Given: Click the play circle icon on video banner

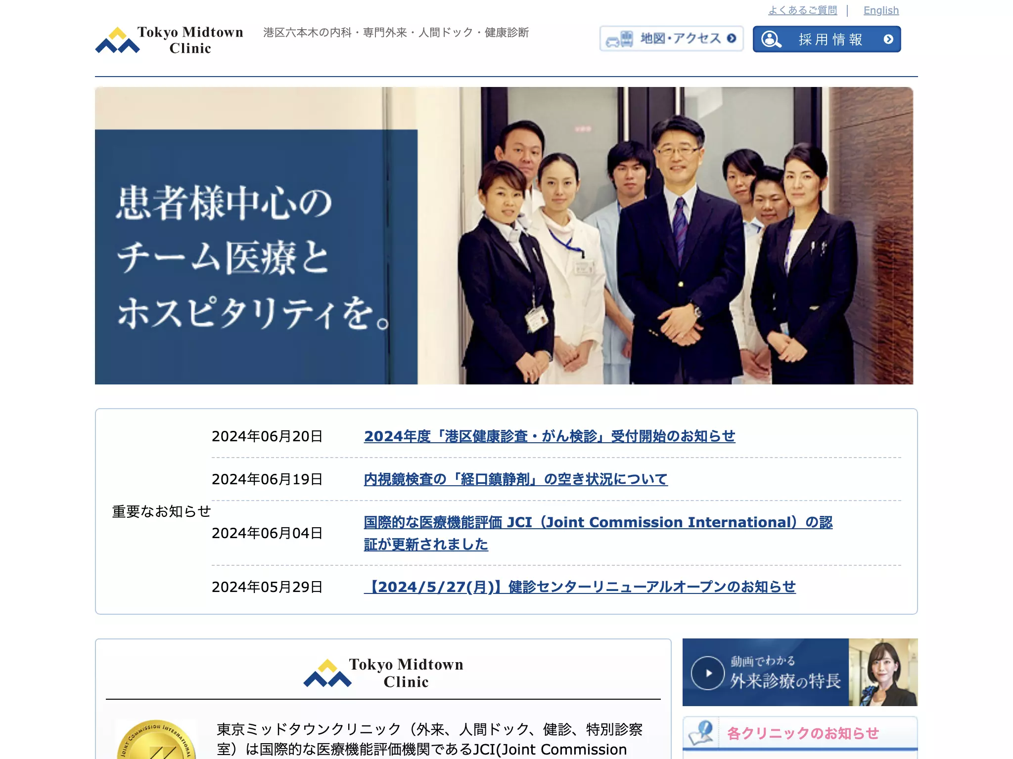Looking at the screenshot, I should click(x=708, y=673).
